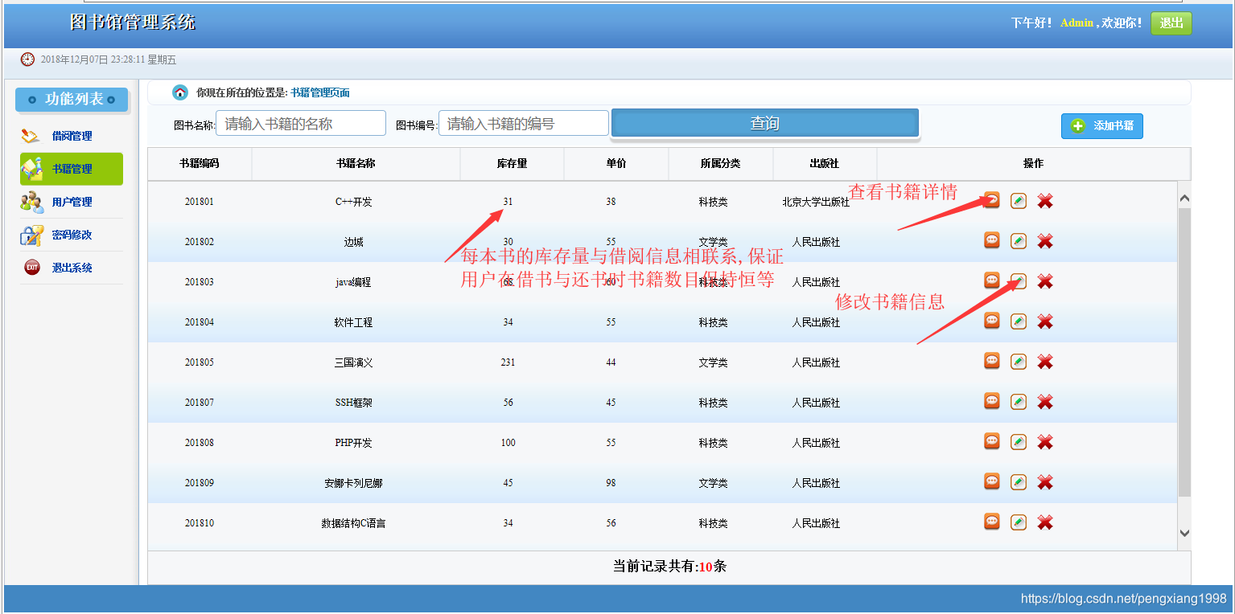
Task: Open the 书籍管理页面 breadcrumb link
Action: (320, 92)
